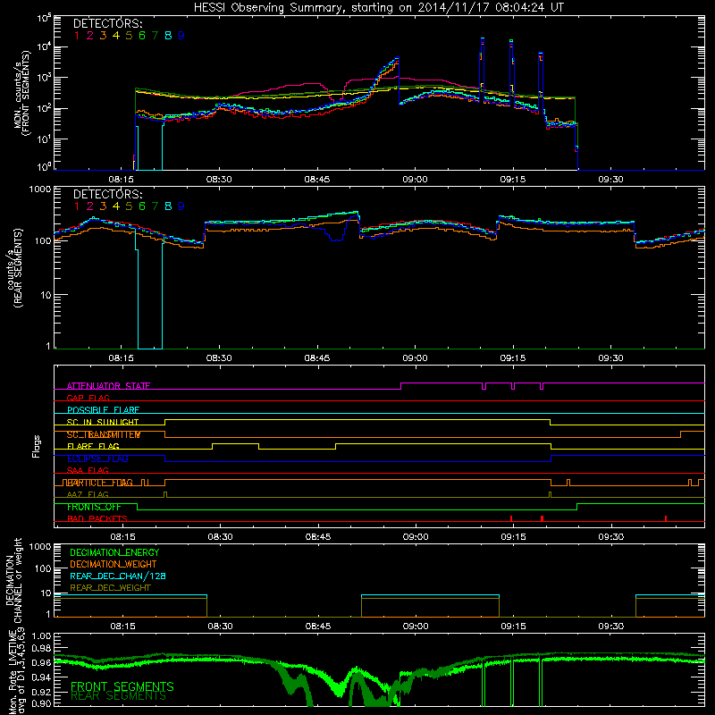Select detector 4 in front segments legend

[116, 36]
